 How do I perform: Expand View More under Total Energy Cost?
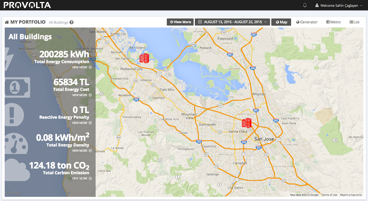pyautogui.click(x=81, y=95)
